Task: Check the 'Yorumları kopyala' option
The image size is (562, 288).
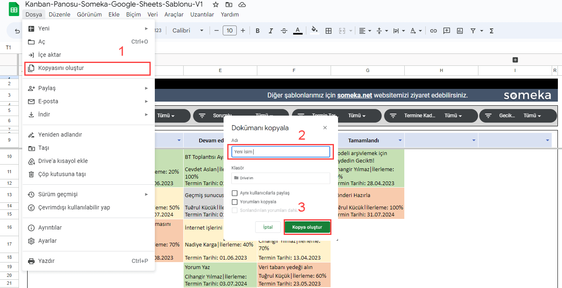Action: pos(235,202)
